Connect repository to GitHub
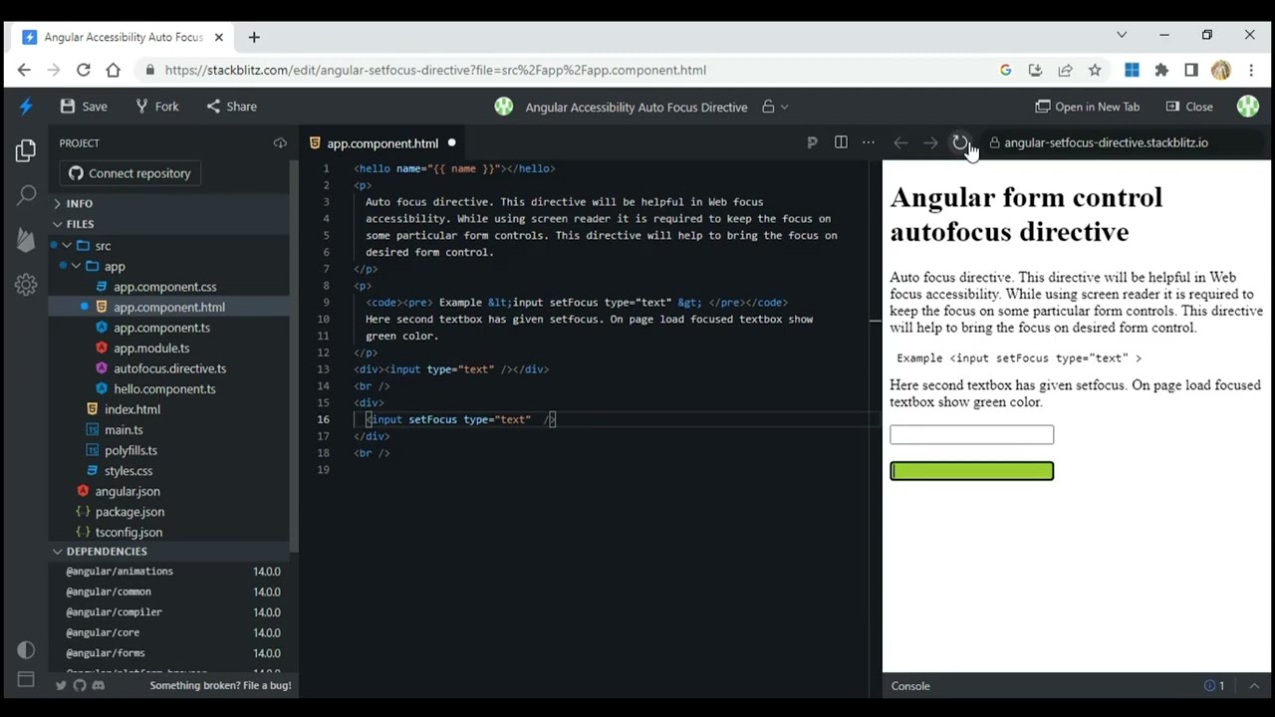1275x717 pixels. (x=129, y=173)
